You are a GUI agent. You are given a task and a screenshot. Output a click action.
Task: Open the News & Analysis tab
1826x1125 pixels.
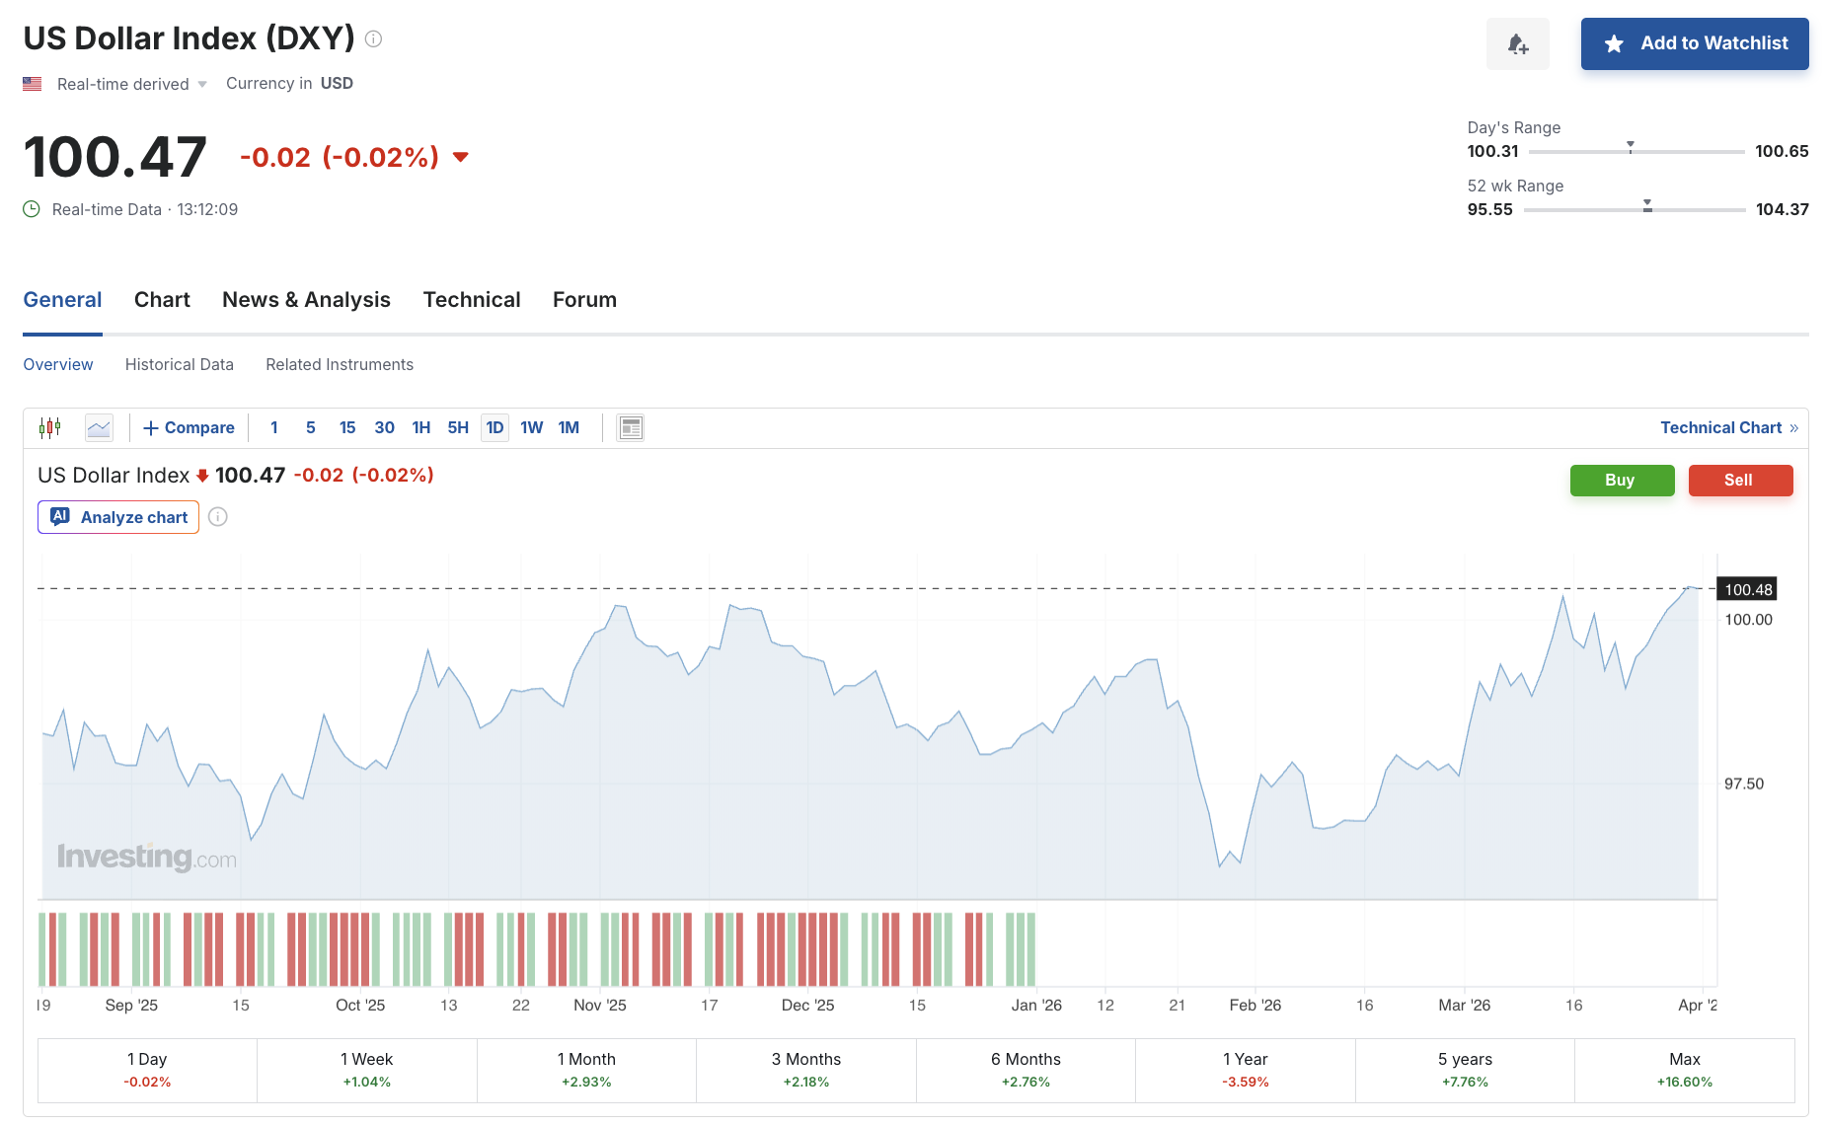(306, 300)
